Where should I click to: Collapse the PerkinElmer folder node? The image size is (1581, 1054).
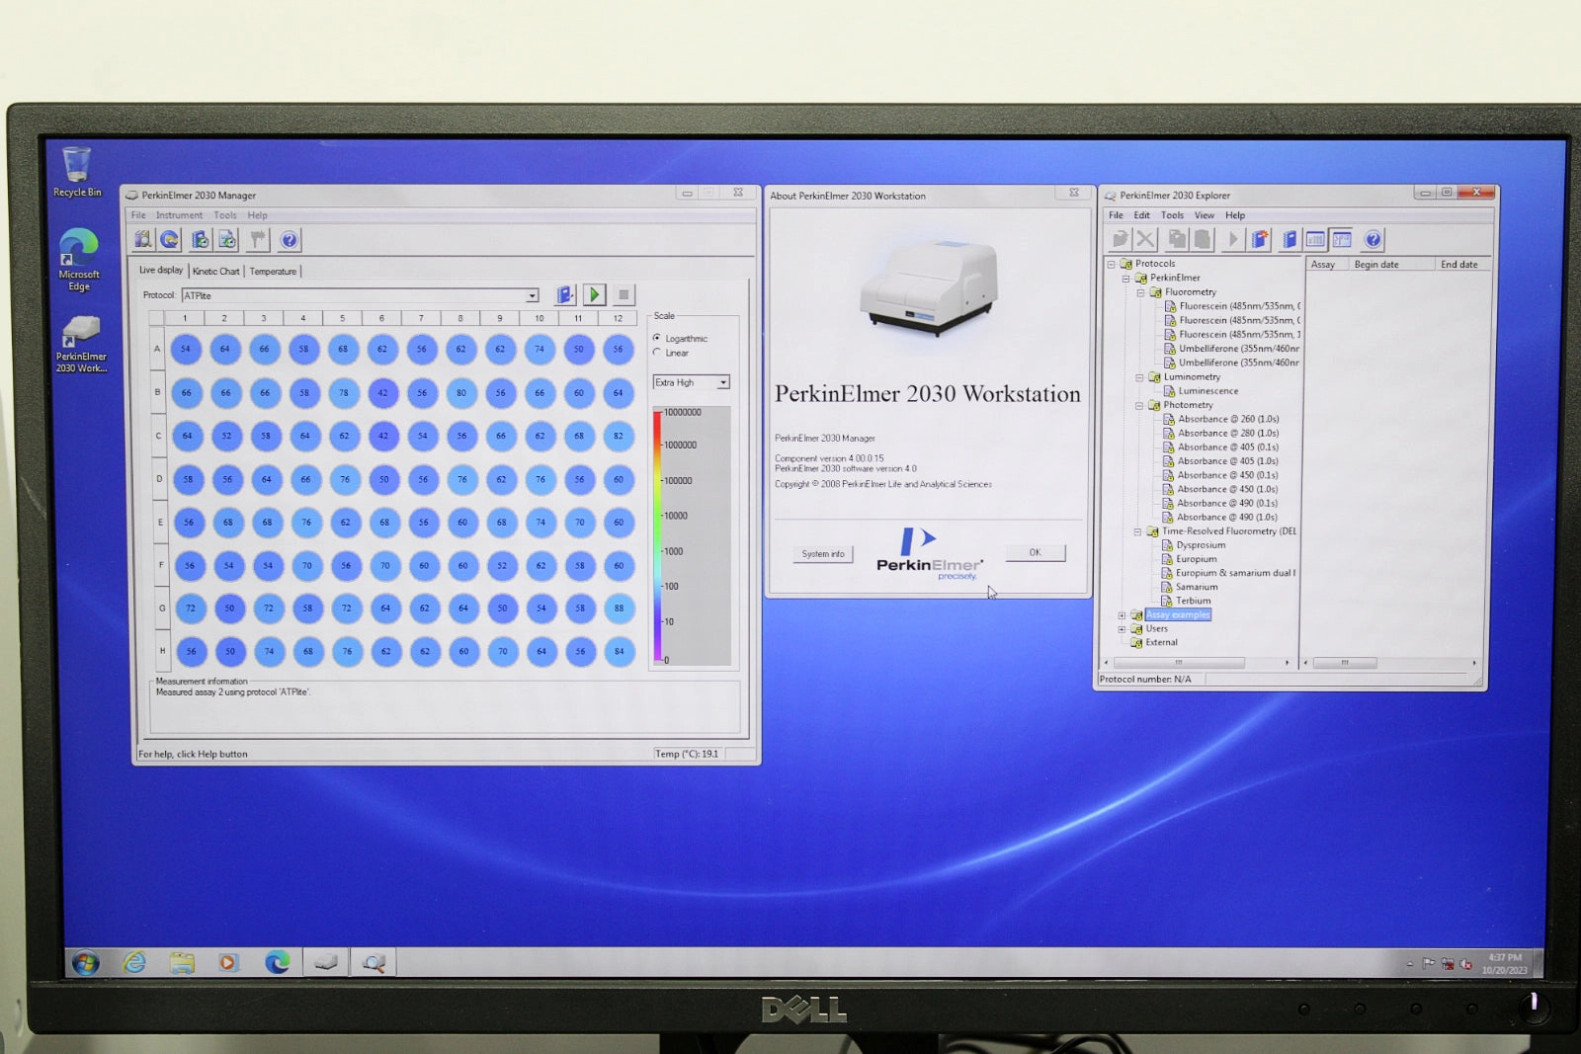coord(1125,279)
